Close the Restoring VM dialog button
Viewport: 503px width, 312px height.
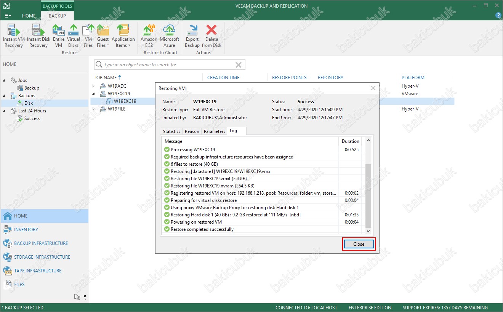click(359, 244)
